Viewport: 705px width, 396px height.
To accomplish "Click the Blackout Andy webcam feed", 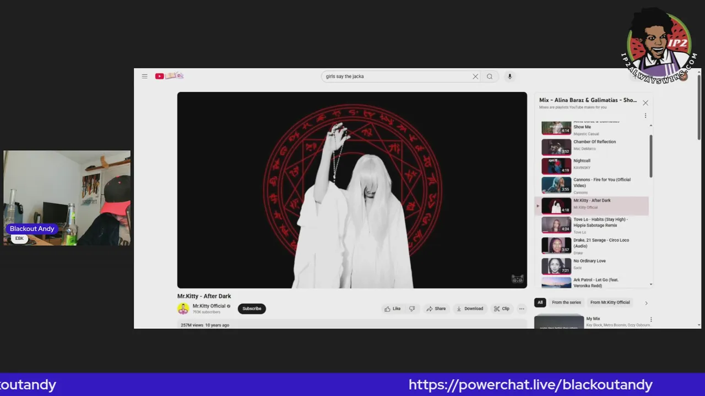I will 67,198.
